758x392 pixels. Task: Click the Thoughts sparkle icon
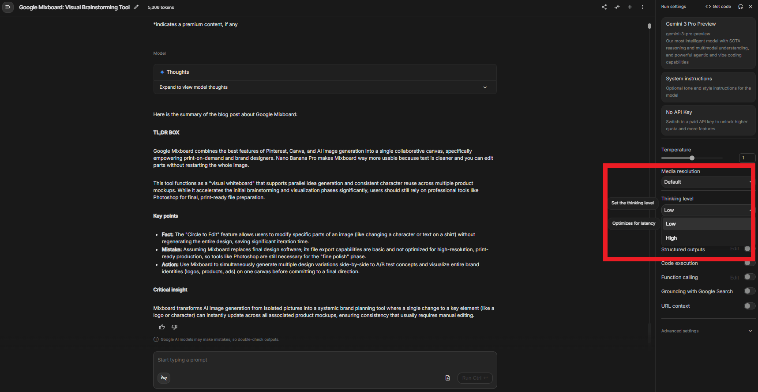pos(162,72)
